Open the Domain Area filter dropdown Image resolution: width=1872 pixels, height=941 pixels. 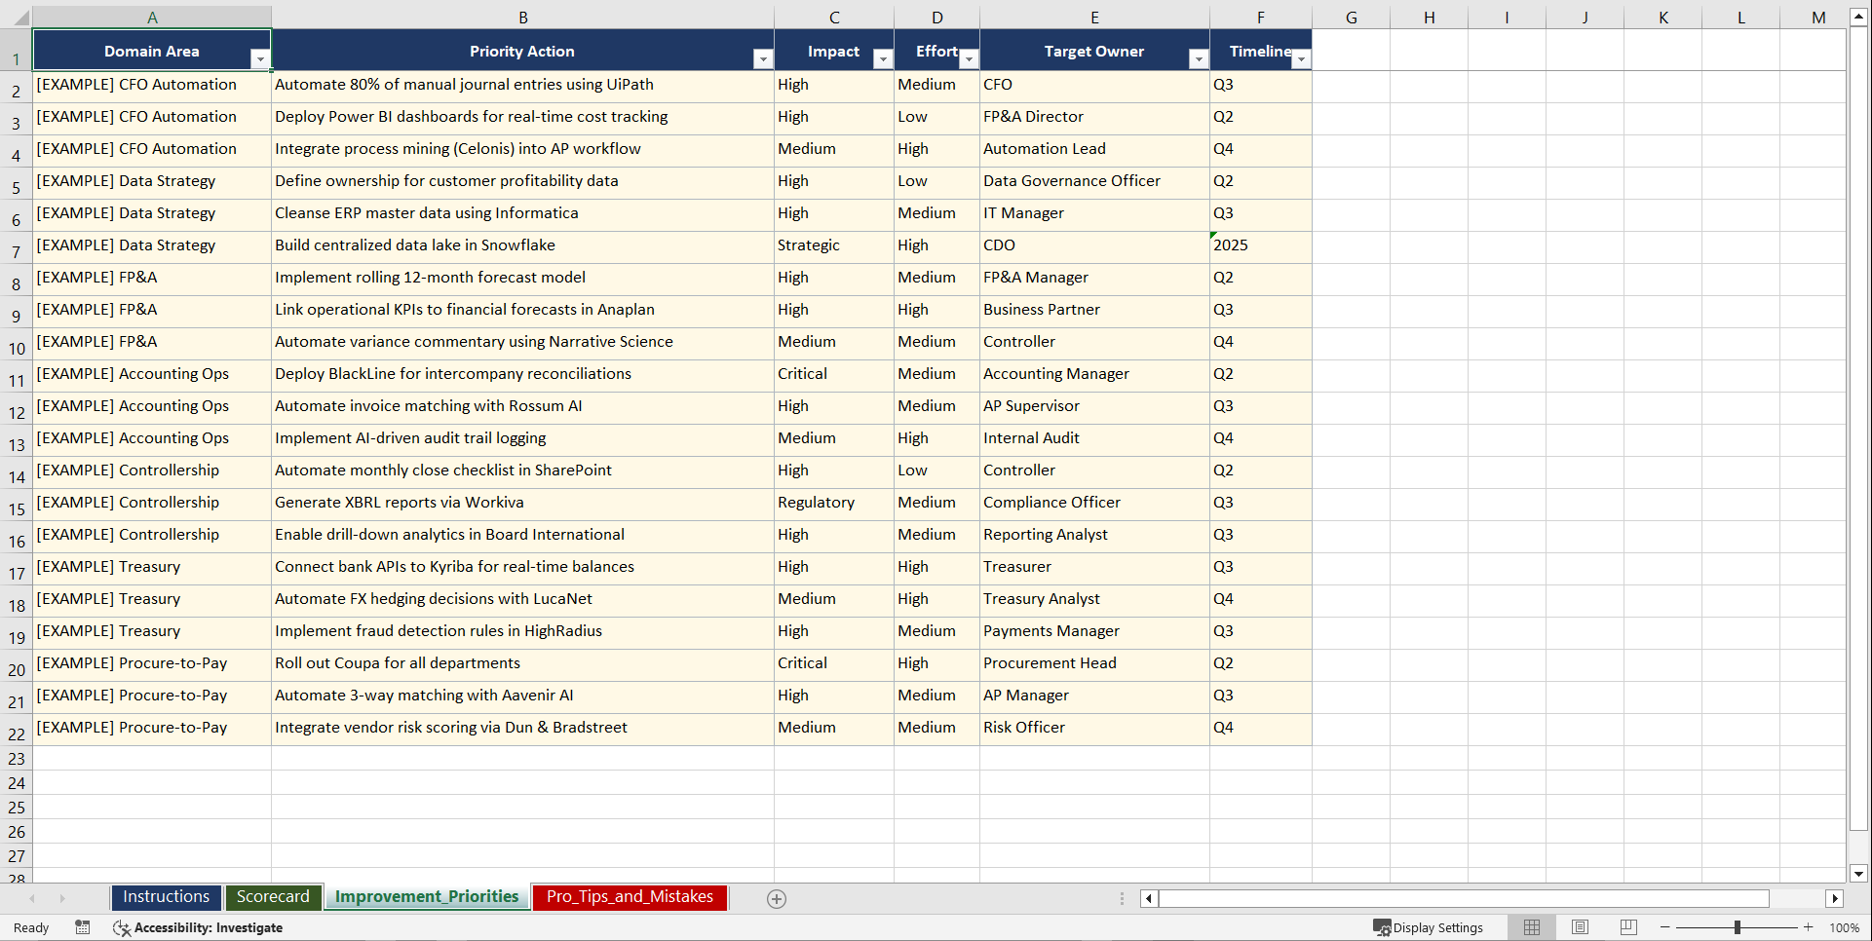pos(260,58)
